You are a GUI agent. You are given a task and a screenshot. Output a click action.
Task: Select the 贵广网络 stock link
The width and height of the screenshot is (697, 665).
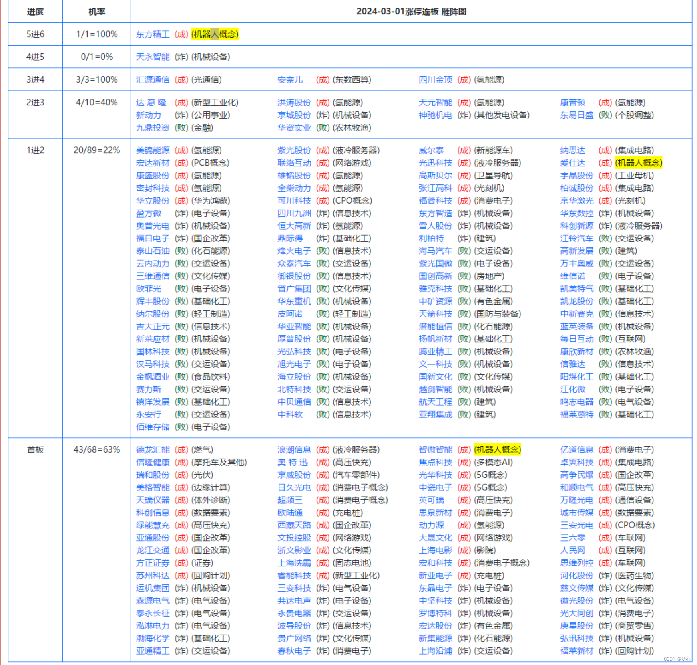tap(294, 638)
